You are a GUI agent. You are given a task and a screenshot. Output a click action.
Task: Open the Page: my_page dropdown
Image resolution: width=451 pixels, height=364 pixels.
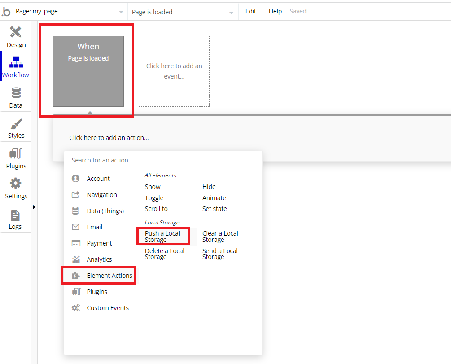tap(69, 12)
